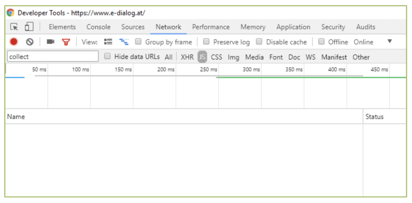Click the capture screenshots camera icon

(x=50, y=42)
